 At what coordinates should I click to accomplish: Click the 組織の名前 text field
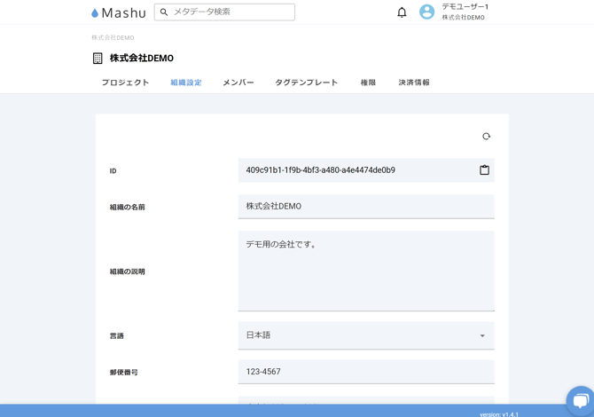tap(365, 207)
